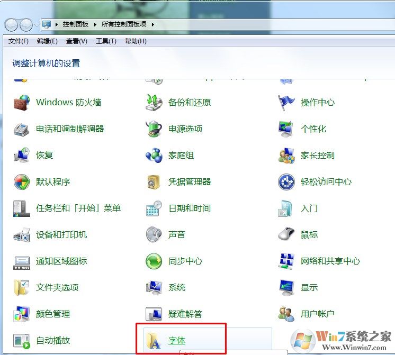Click the 所有控制面板项 breadcrumb
The image size is (395, 355).
[124, 24]
